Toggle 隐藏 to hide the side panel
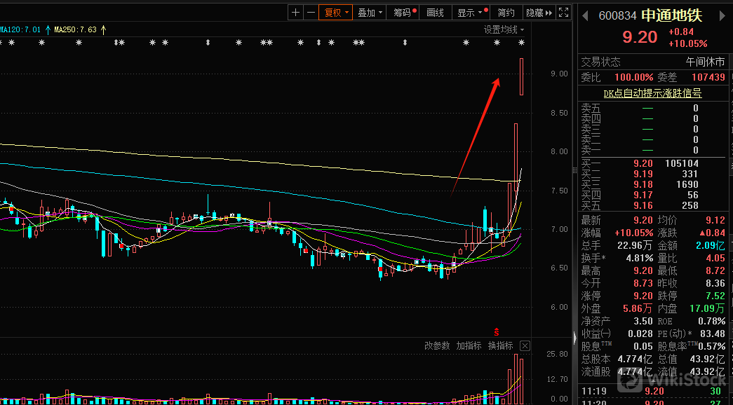This screenshot has width=733, height=405. click(534, 13)
